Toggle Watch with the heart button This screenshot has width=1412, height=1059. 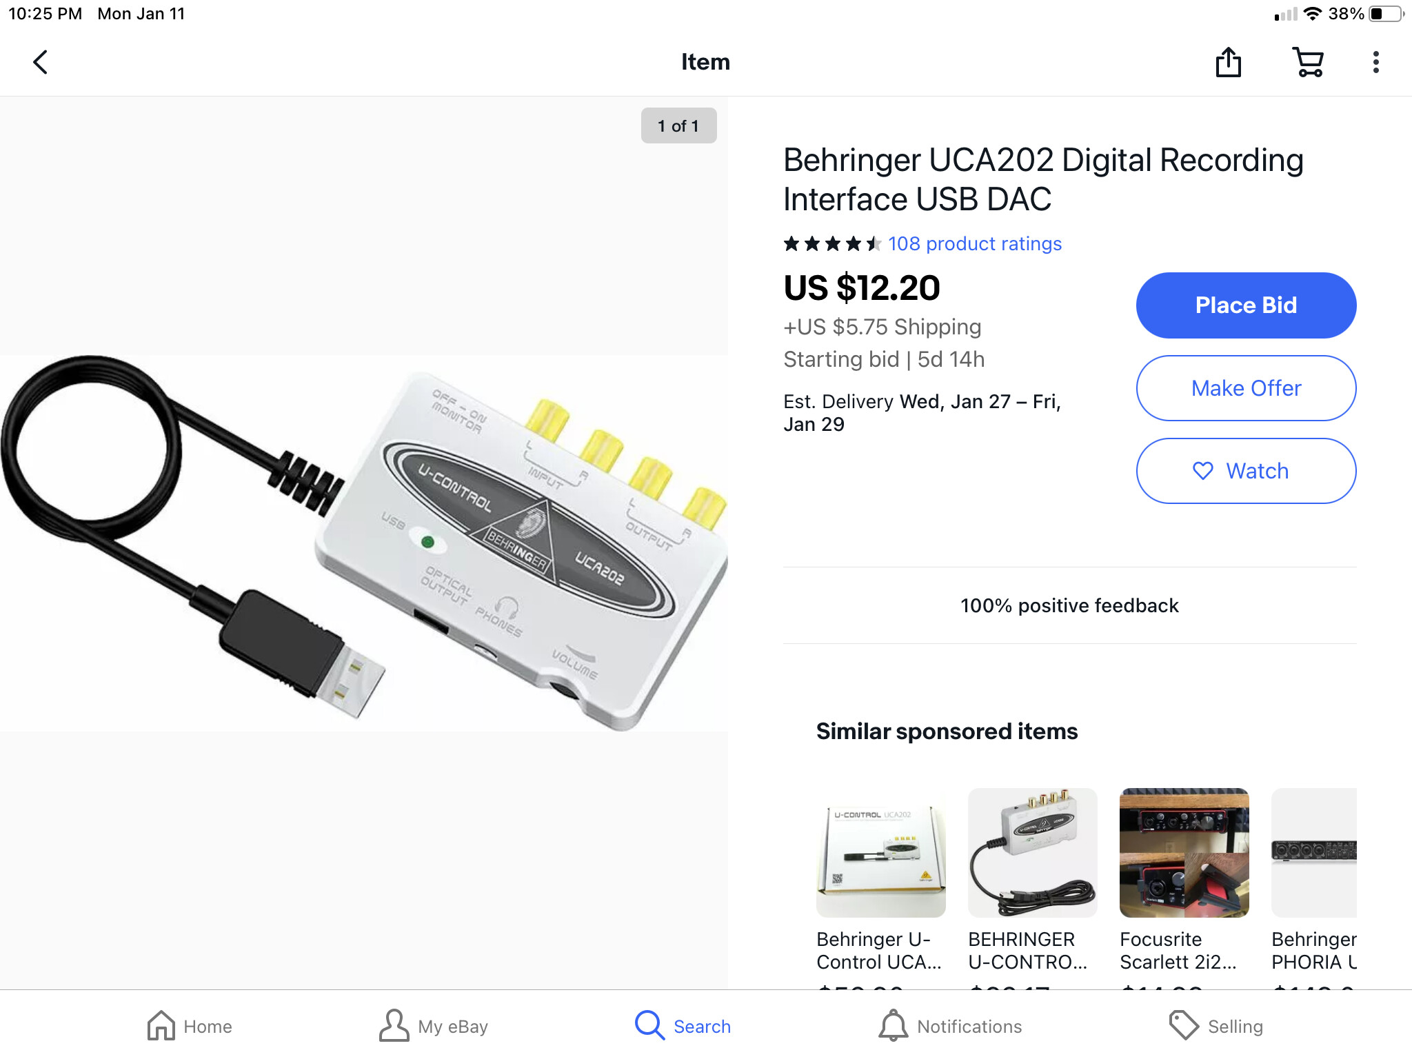(x=1246, y=471)
